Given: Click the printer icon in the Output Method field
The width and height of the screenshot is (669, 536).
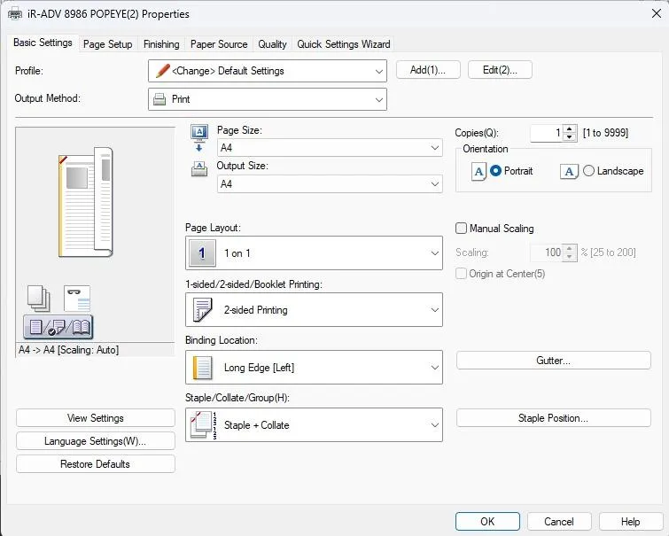Looking at the screenshot, I should point(159,99).
